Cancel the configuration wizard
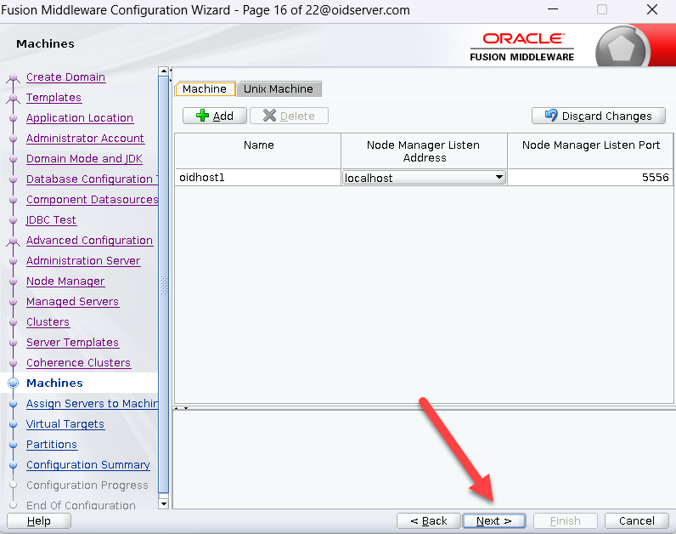 point(636,520)
